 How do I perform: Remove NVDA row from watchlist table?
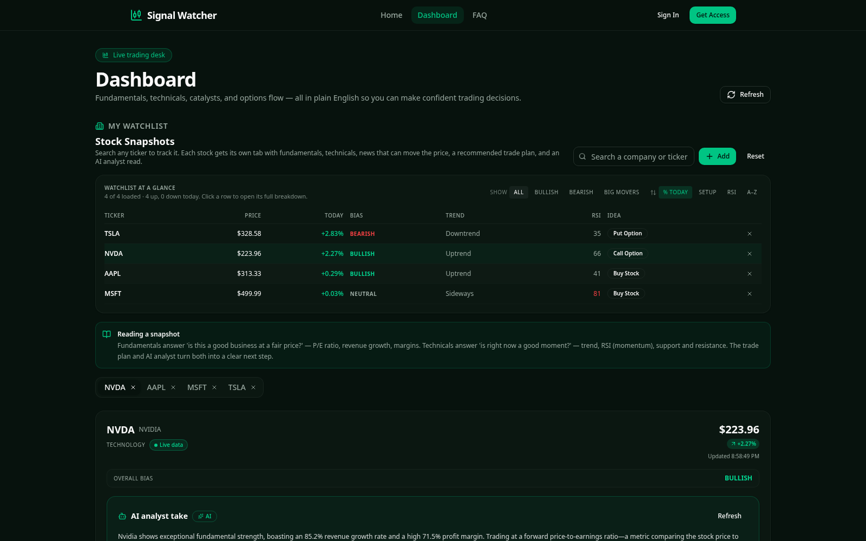pos(750,254)
